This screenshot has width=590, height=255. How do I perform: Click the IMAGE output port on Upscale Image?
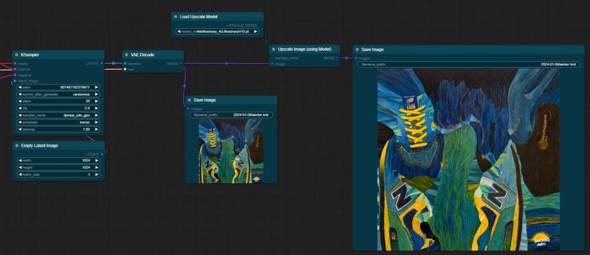pyautogui.click(x=337, y=58)
